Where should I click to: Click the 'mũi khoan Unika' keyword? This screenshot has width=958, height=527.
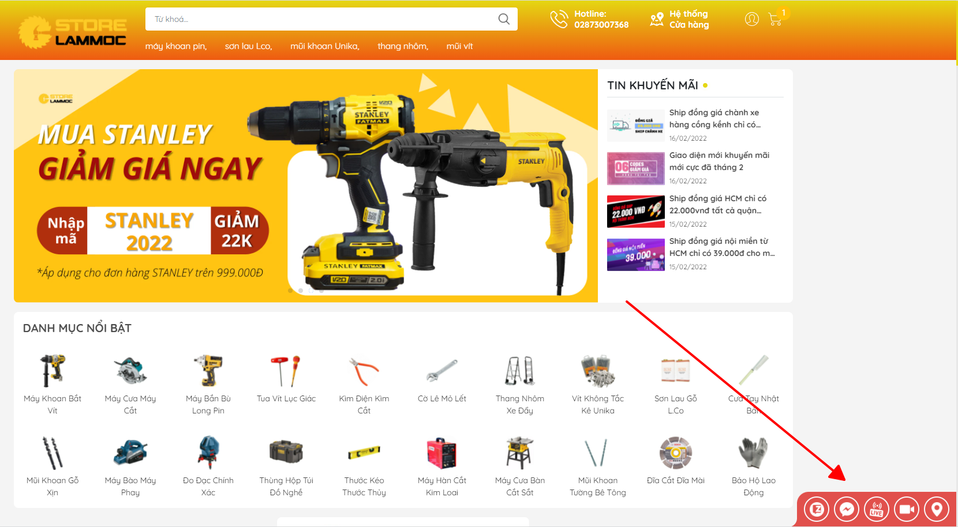pos(325,46)
